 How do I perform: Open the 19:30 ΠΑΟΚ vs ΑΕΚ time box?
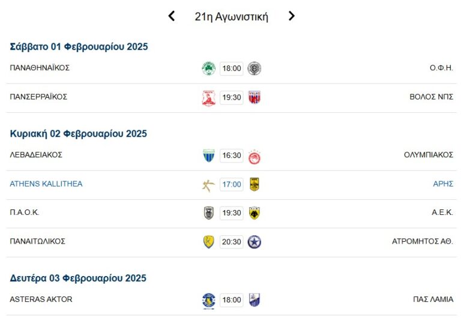point(232,214)
